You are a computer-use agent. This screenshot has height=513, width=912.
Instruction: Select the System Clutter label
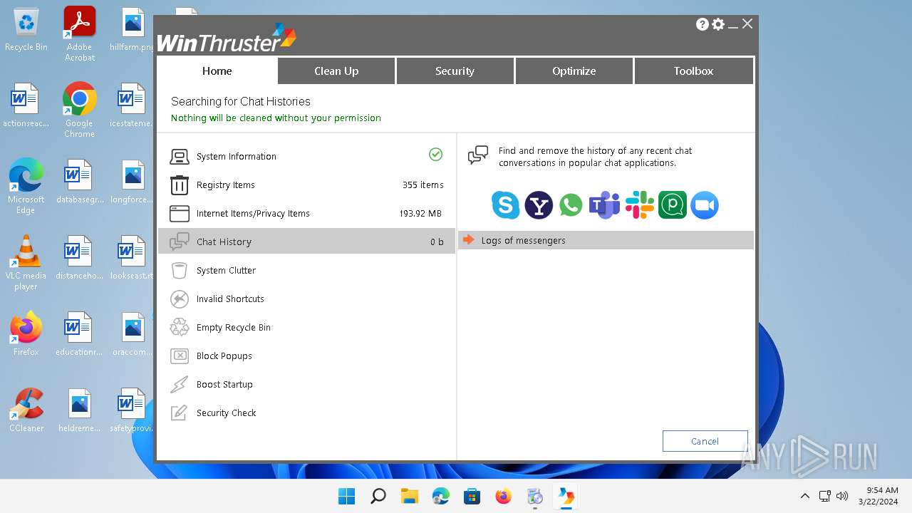tap(226, 271)
